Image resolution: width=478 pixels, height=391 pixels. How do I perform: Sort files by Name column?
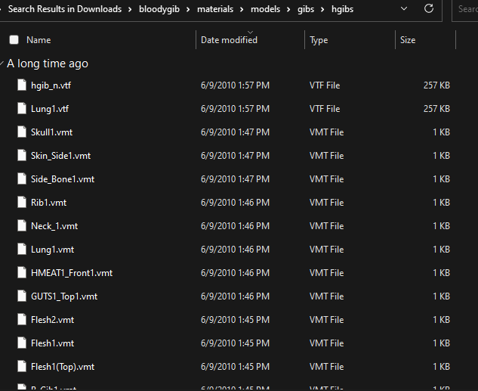[x=39, y=40]
